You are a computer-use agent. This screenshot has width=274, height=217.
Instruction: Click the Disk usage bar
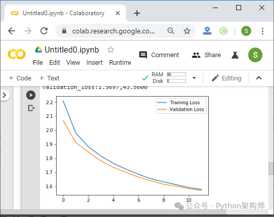pos(176,81)
